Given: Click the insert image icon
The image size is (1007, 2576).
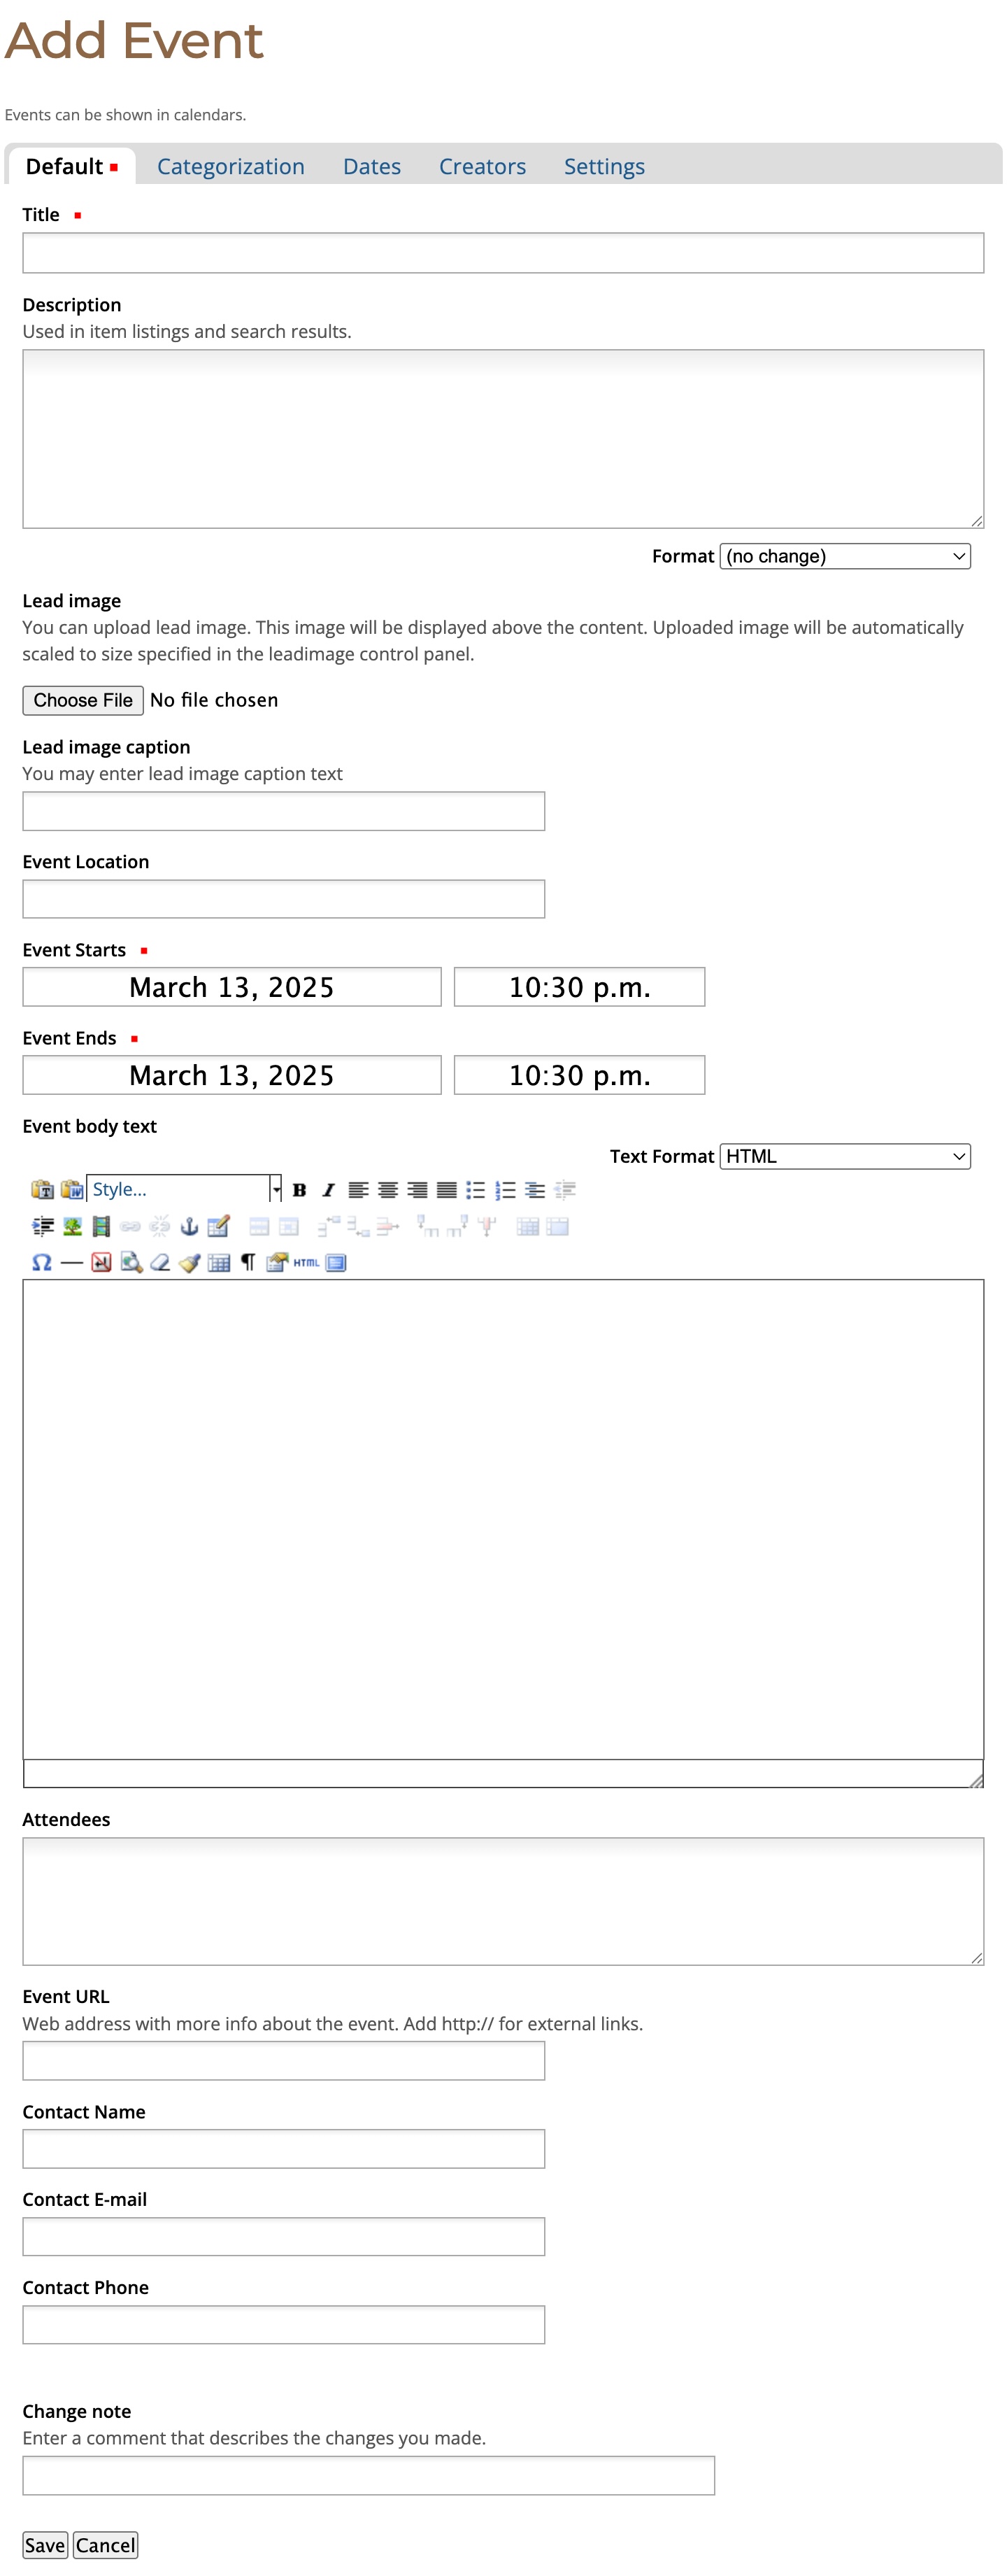Looking at the screenshot, I should pos(72,1226).
